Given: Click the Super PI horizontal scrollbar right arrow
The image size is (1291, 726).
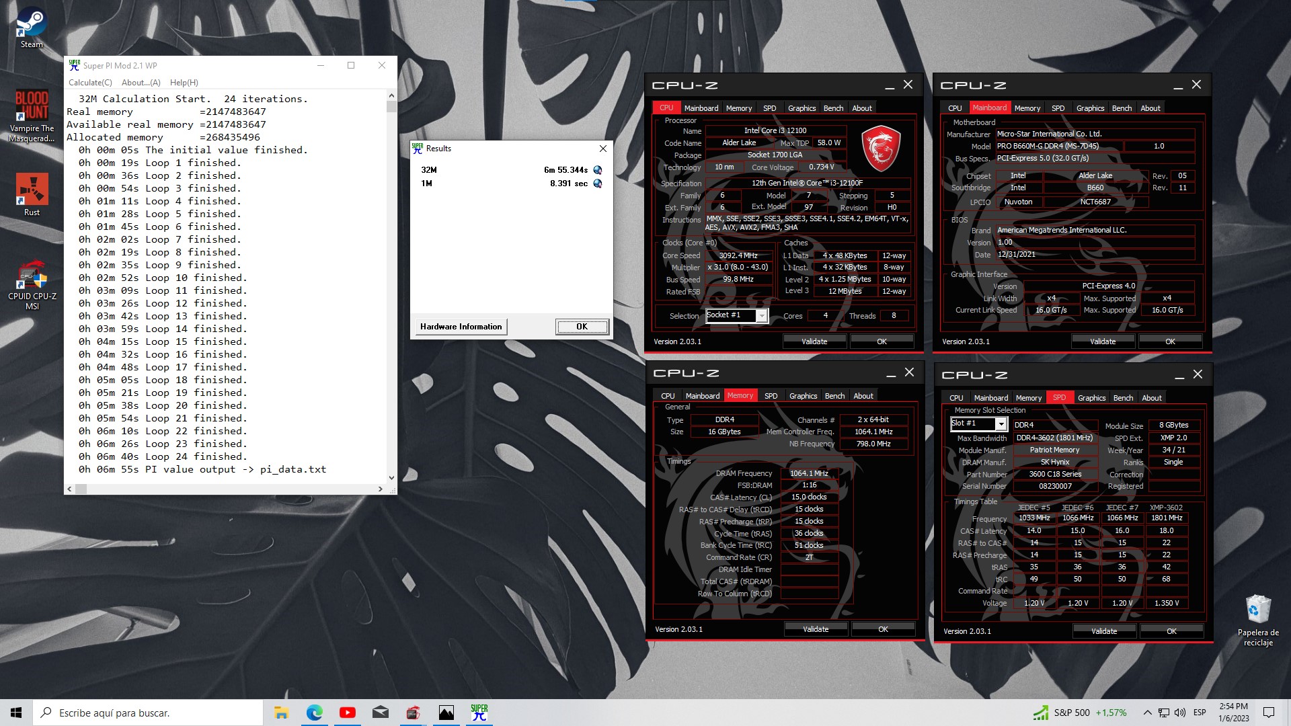Looking at the screenshot, I should pyautogui.click(x=380, y=489).
